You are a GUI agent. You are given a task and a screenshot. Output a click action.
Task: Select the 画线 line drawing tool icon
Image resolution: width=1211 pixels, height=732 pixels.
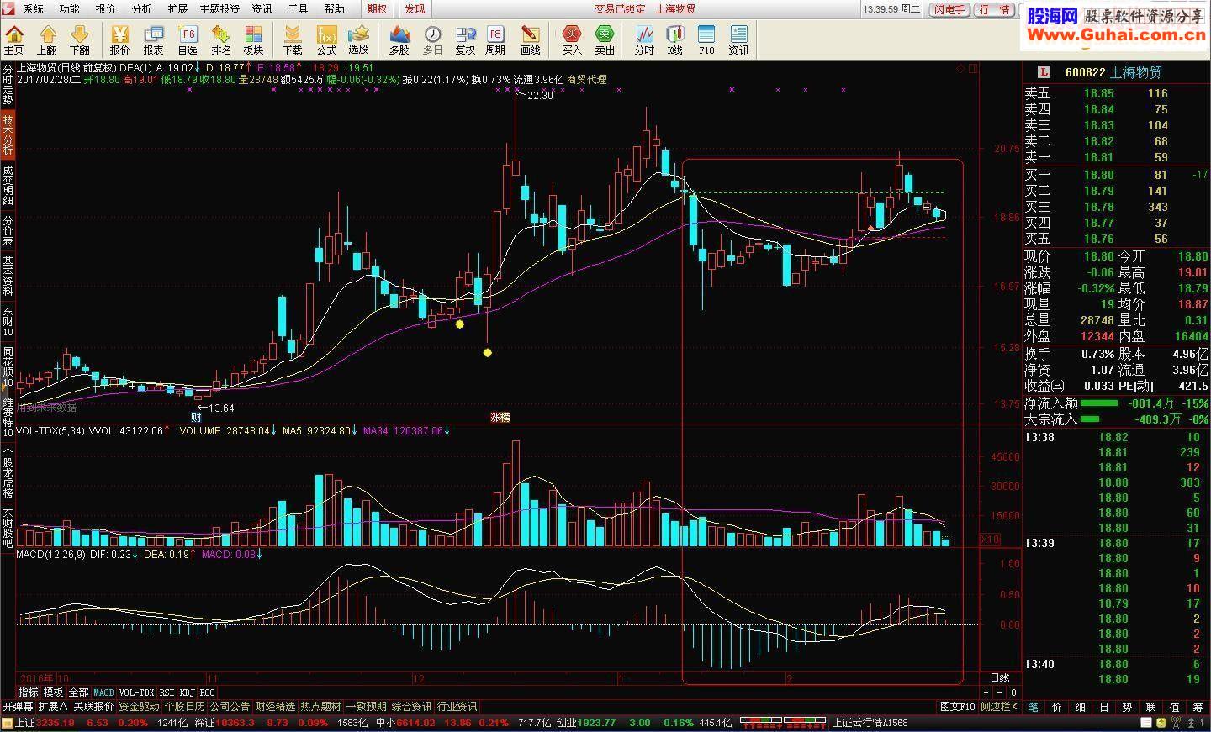click(531, 39)
